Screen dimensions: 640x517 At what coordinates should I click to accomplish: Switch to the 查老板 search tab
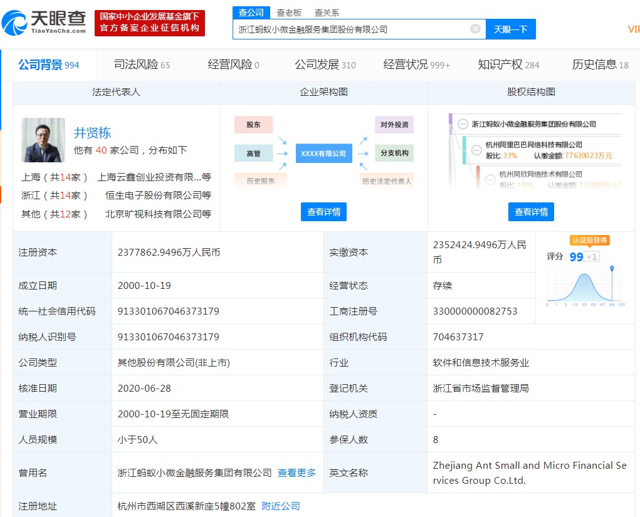click(289, 13)
